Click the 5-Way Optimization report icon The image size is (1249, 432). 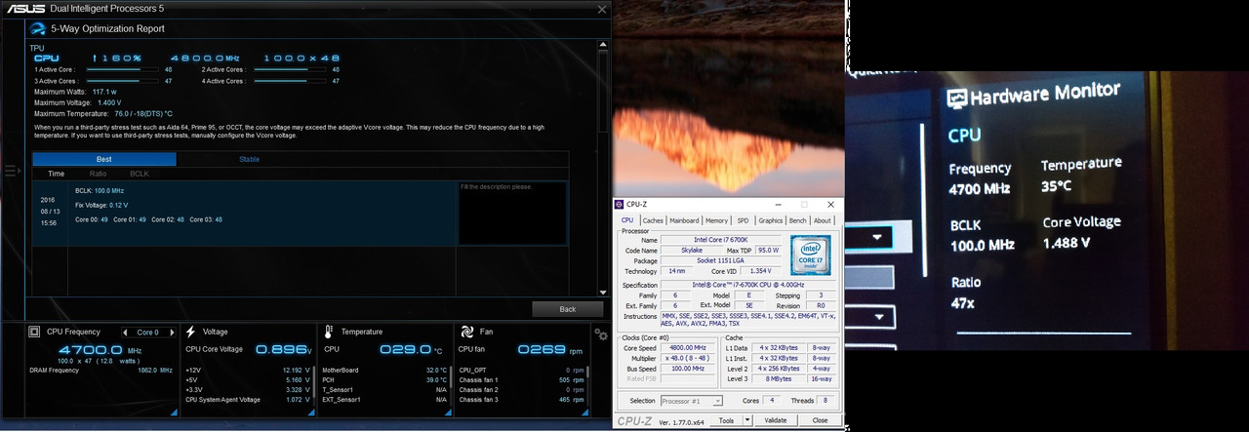[37, 28]
